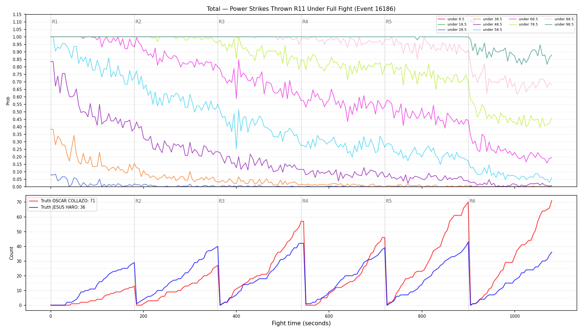Click the 800 tick on the time axis
The width and height of the screenshot is (583, 333).
[422, 316]
